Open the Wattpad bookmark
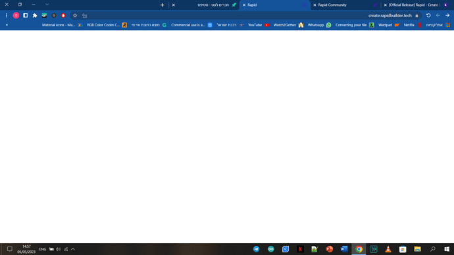The width and height of the screenshot is (454, 255). pos(389,25)
